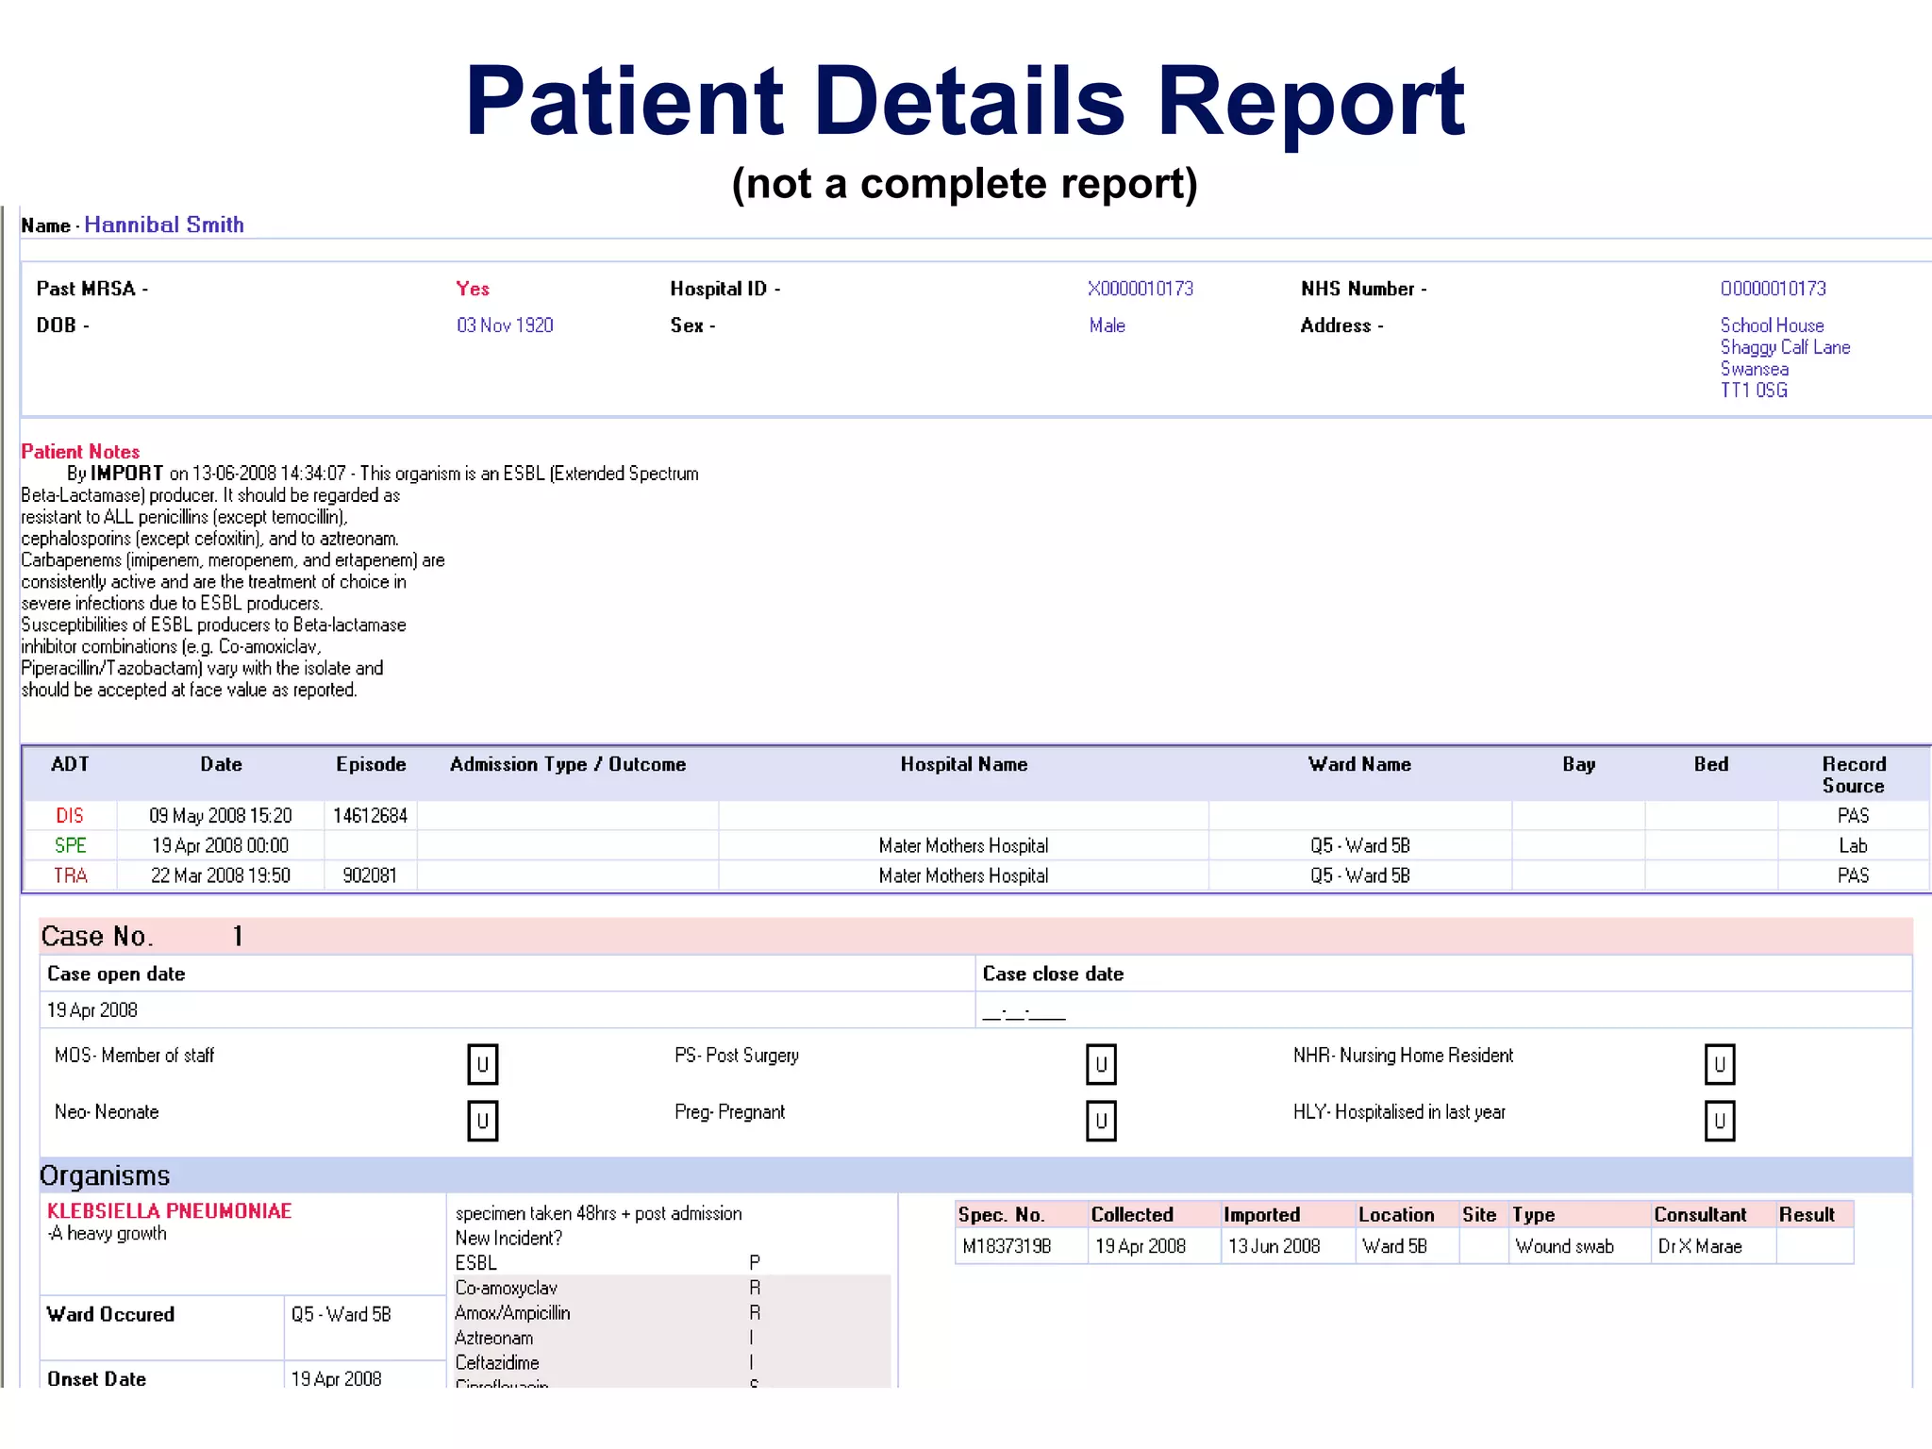Click organism KLEBSIELLA PNEUMONIAE
The height and width of the screenshot is (1449, 1932).
(170, 1211)
